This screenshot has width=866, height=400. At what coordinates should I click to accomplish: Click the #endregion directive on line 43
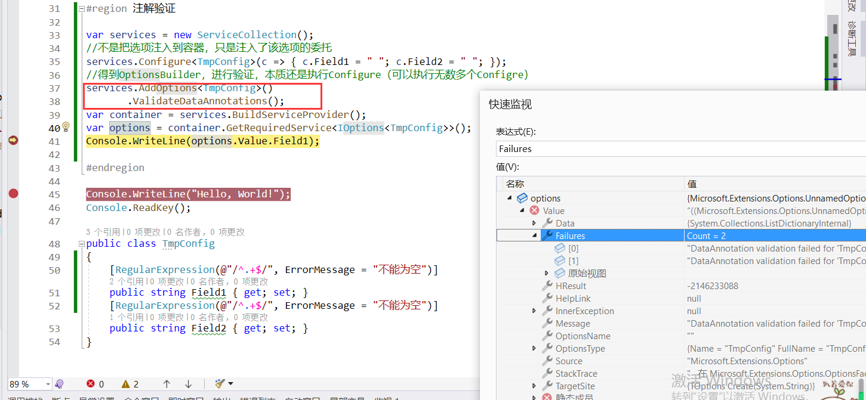click(x=115, y=168)
